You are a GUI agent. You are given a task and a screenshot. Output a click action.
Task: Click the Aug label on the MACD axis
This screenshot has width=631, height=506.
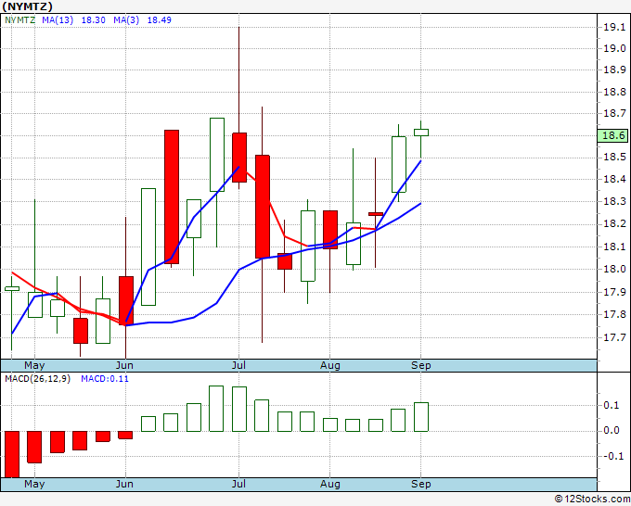coord(330,485)
